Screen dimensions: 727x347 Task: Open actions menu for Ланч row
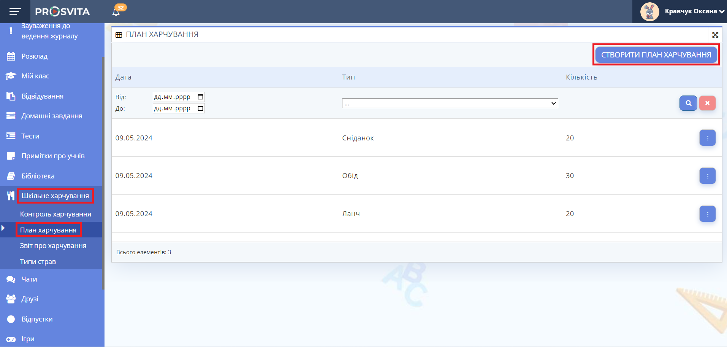pos(707,214)
